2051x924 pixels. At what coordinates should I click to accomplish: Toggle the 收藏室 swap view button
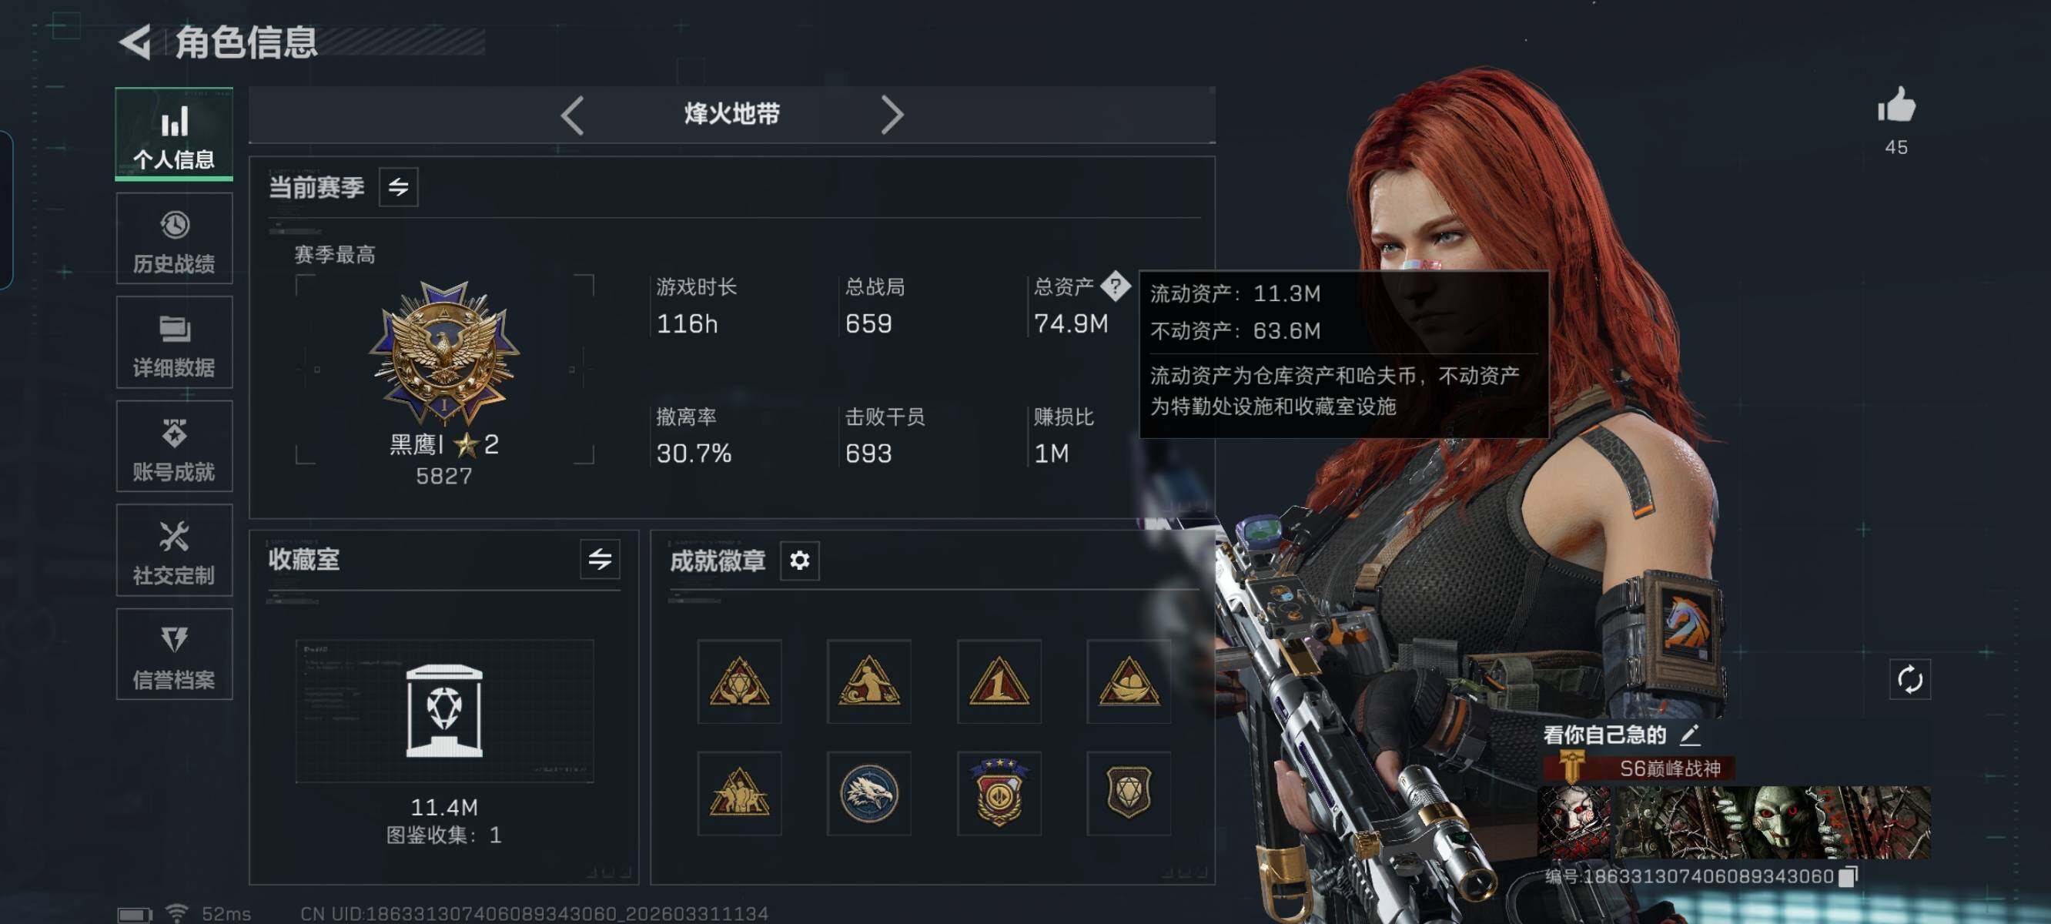[x=600, y=559]
